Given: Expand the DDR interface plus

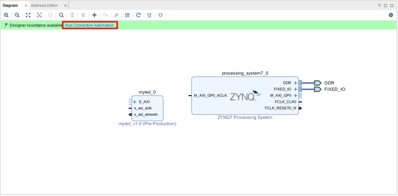Looking at the screenshot, I should 295,83.
